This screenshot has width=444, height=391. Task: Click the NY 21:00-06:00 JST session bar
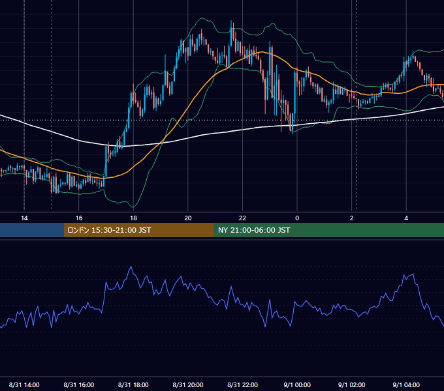tap(328, 230)
